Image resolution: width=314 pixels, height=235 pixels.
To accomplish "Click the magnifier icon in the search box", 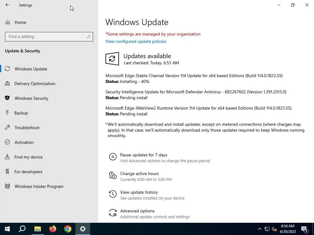I will 89,37.
